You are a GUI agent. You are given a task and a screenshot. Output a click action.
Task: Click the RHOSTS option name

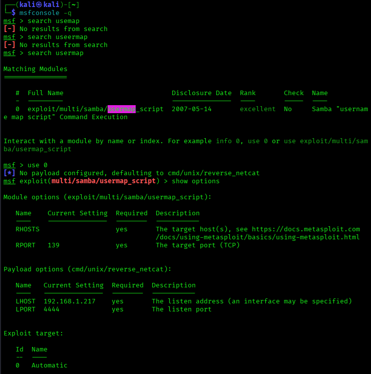28,229
